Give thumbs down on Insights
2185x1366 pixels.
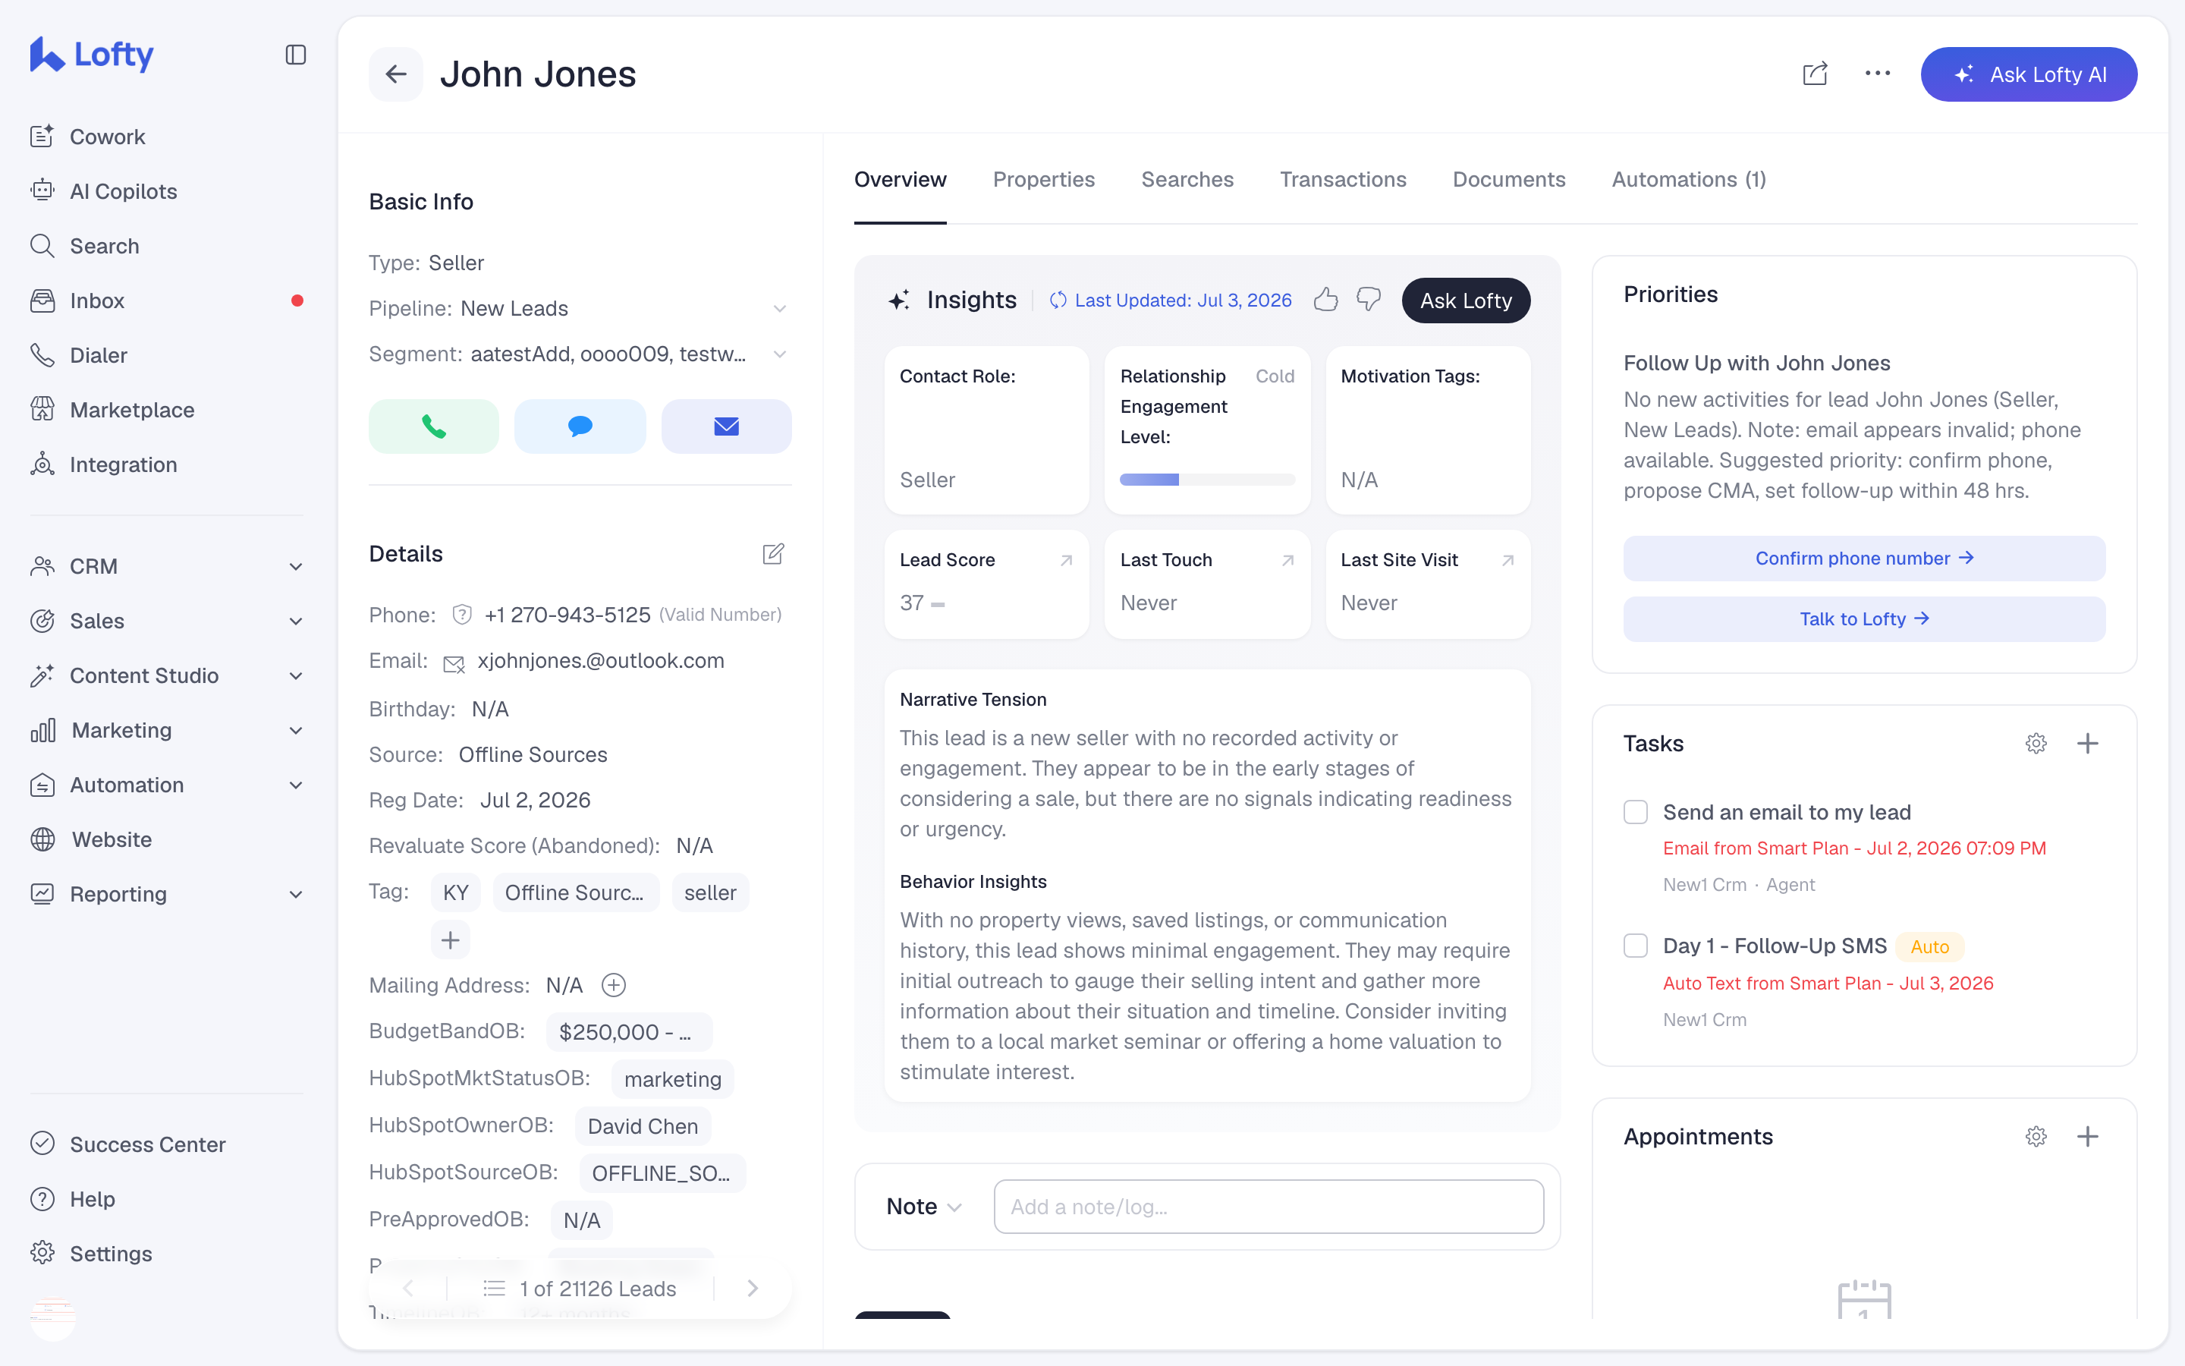pos(1369,300)
